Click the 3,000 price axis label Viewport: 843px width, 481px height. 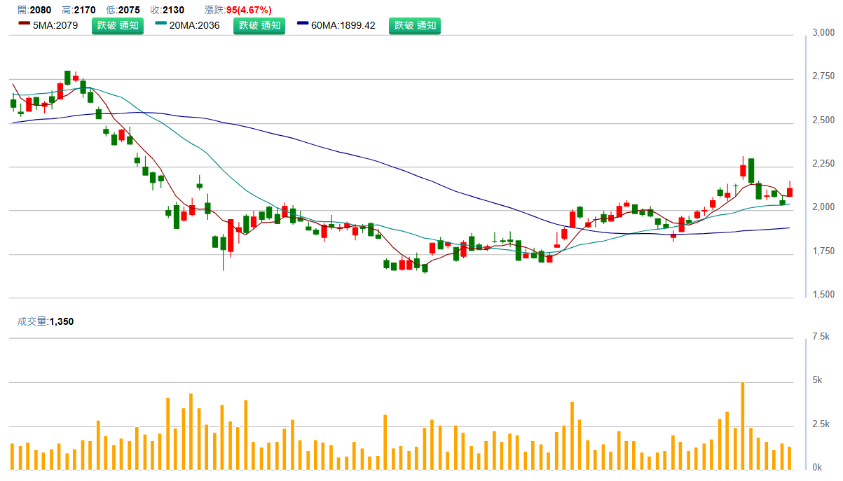(x=823, y=33)
